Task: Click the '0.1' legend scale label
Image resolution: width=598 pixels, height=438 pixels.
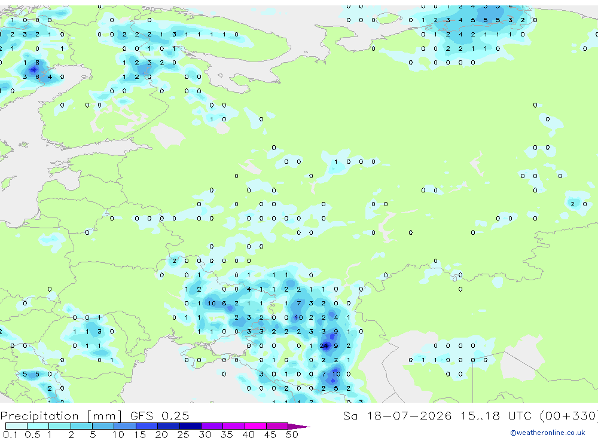Action: click(x=10, y=434)
